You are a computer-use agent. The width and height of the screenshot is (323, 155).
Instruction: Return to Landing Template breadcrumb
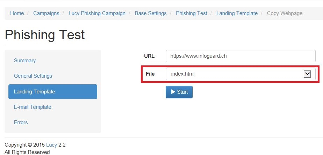pyautogui.click(x=237, y=13)
